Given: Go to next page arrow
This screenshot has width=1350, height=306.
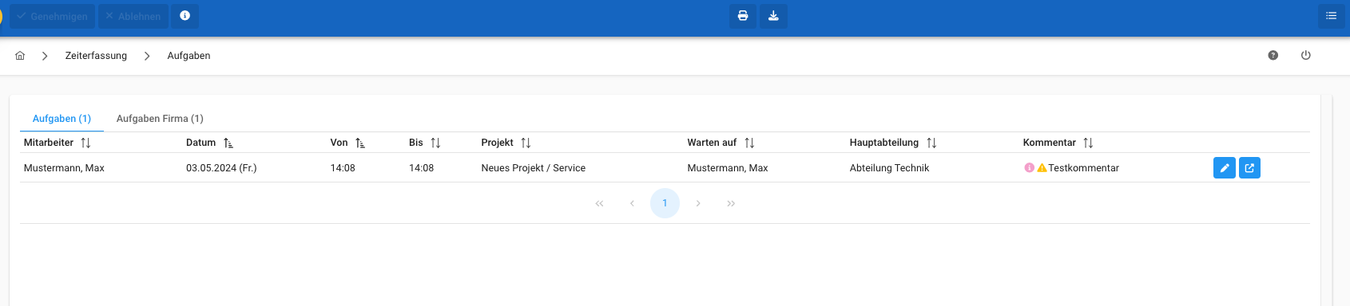Looking at the screenshot, I should point(698,203).
